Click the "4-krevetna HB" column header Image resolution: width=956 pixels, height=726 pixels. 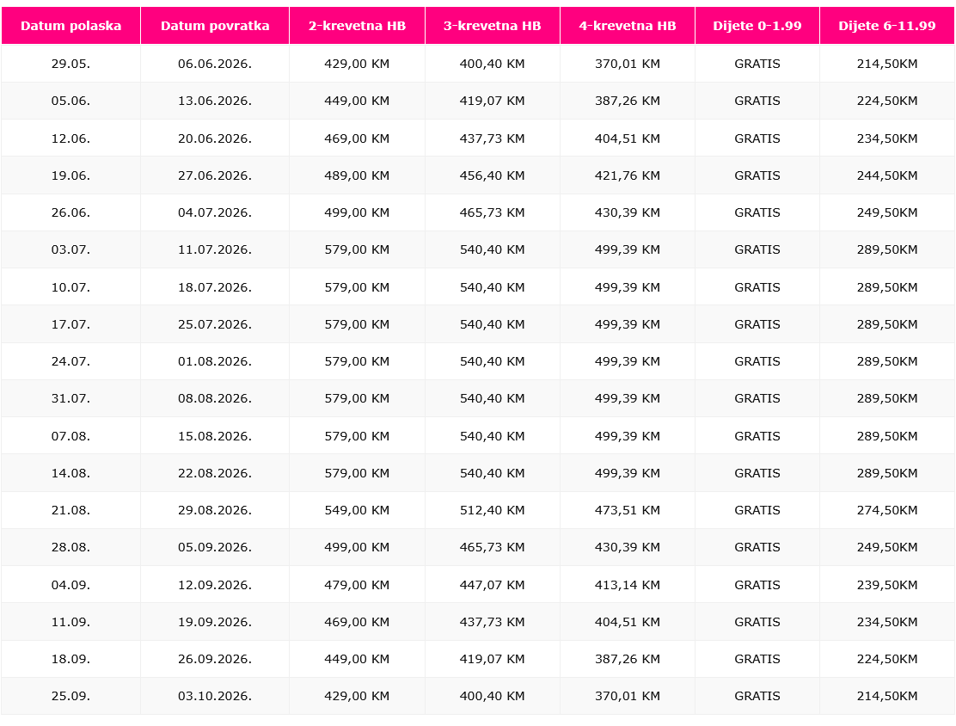(628, 26)
